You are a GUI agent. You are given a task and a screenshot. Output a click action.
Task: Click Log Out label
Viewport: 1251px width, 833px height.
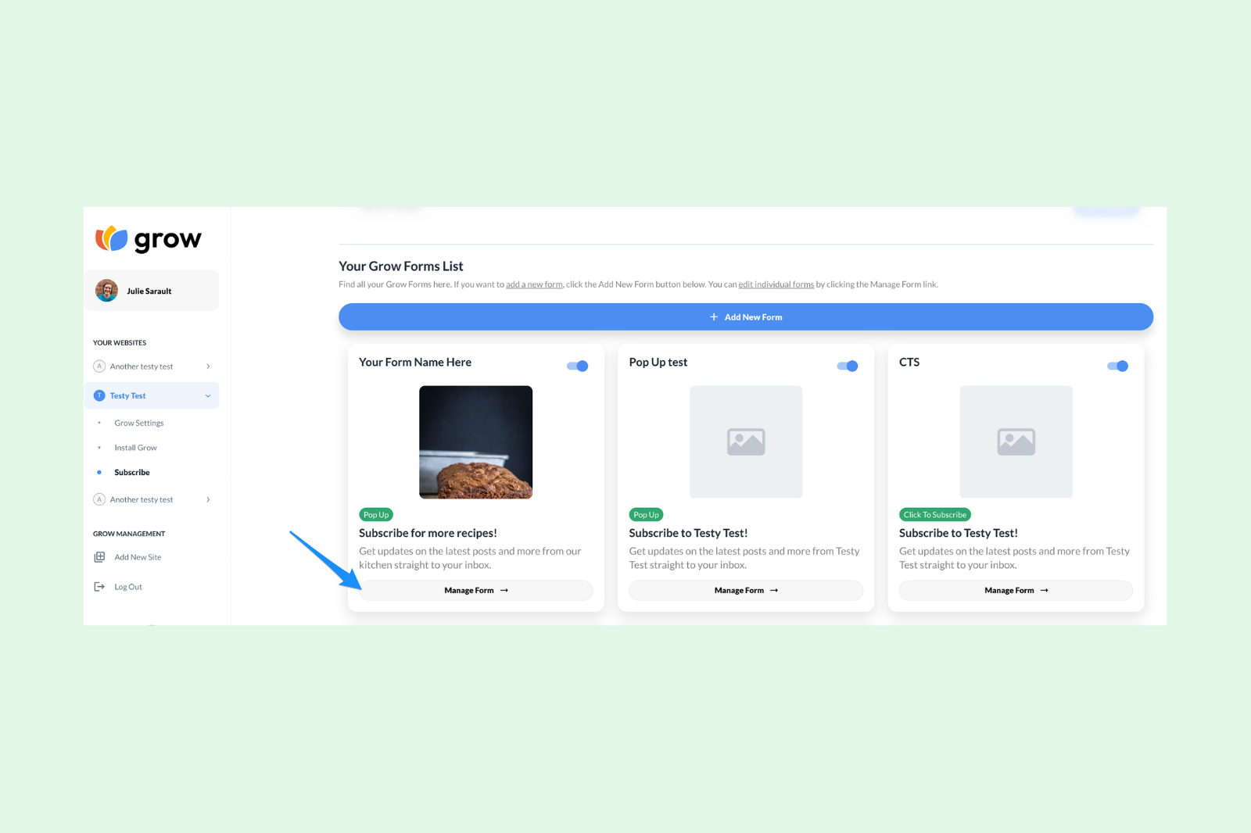pyautogui.click(x=128, y=587)
